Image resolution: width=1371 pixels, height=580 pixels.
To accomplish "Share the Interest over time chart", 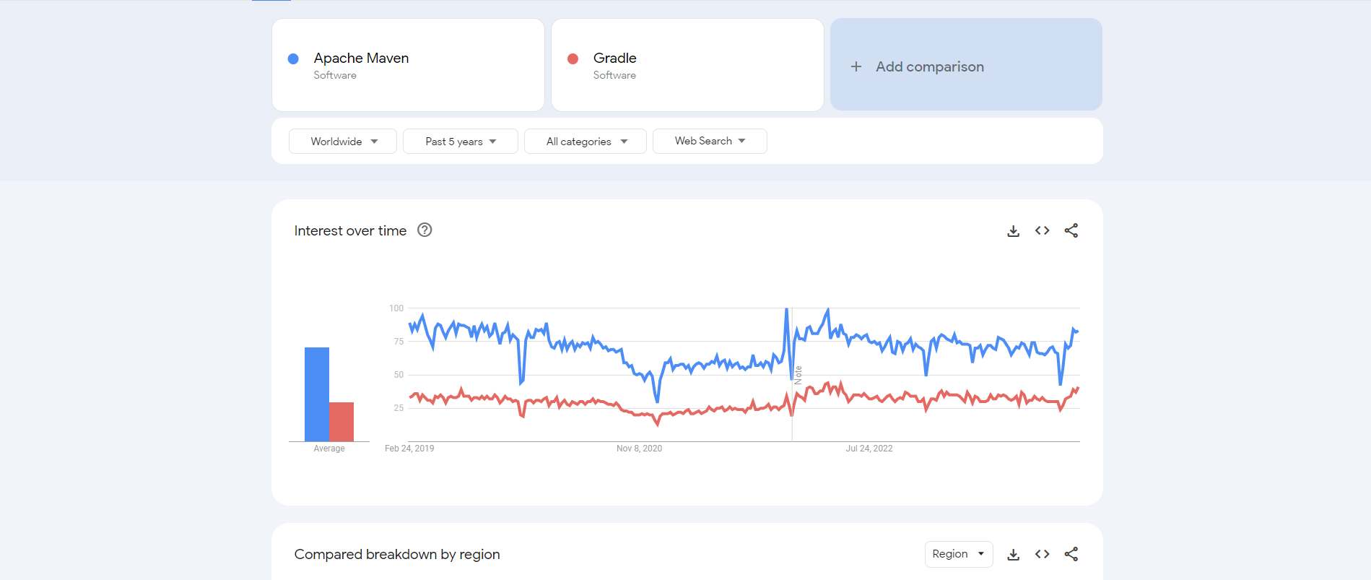I will tap(1071, 230).
